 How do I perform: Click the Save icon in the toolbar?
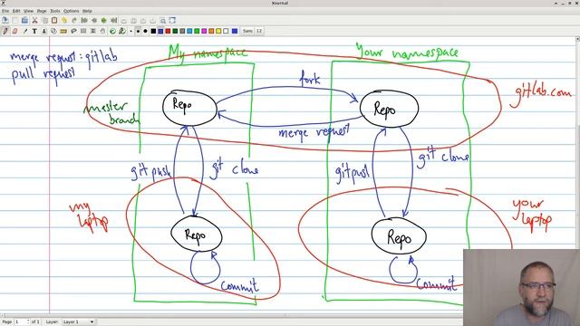tap(5, 20)
